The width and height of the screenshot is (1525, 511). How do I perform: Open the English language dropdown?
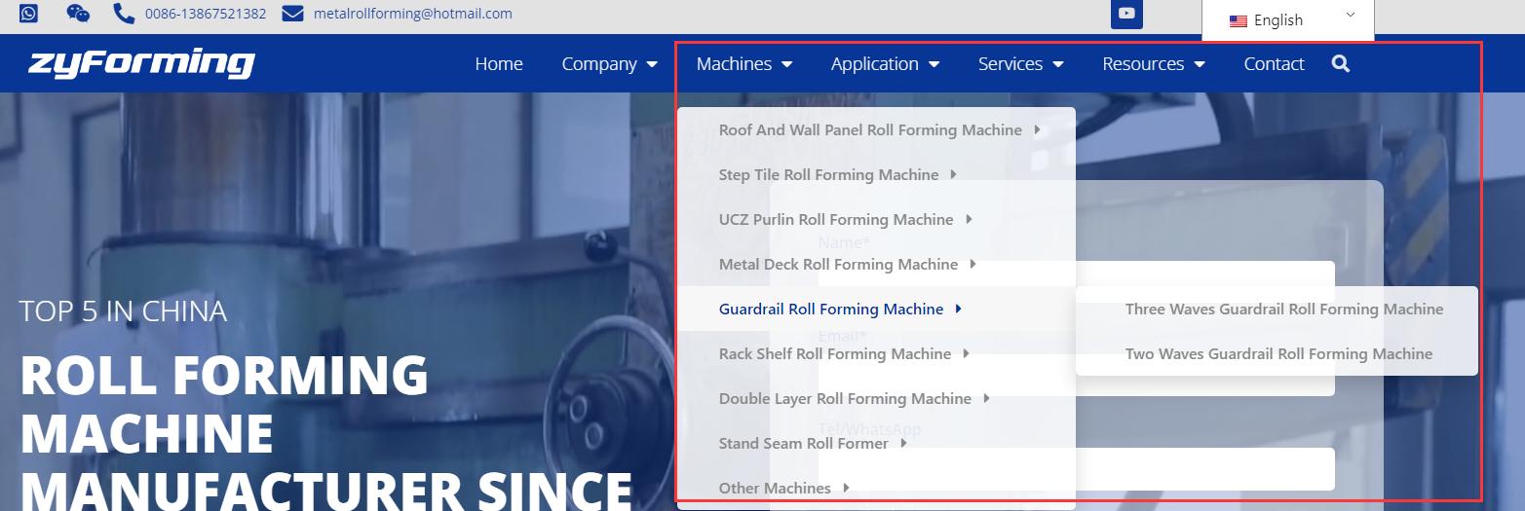pyautogui.click(x=1288, y=20)
